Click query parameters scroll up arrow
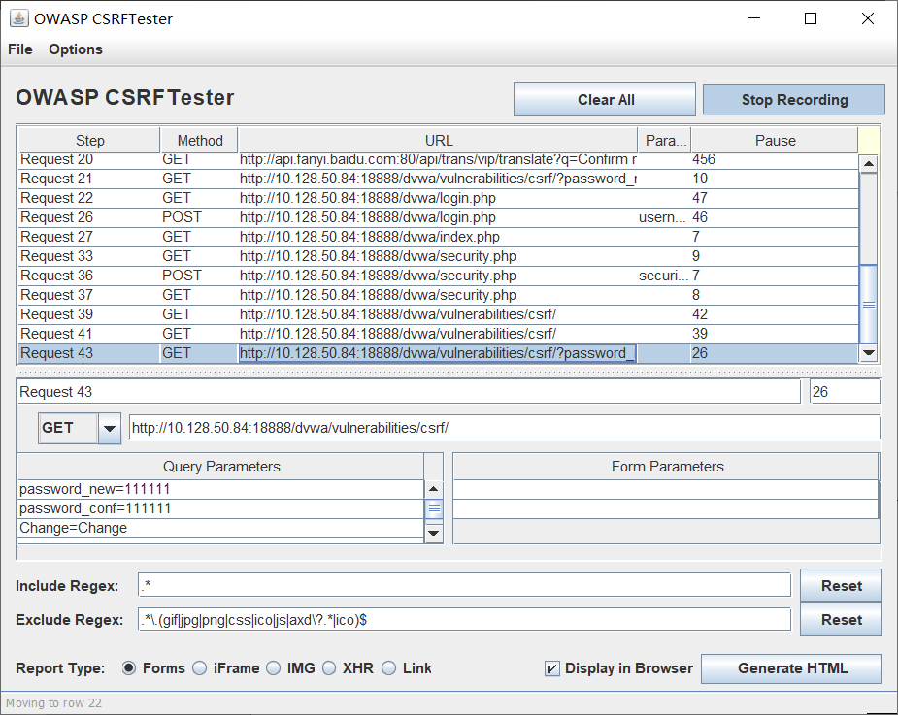The image size is (898, 715). [x=434, y=490]
